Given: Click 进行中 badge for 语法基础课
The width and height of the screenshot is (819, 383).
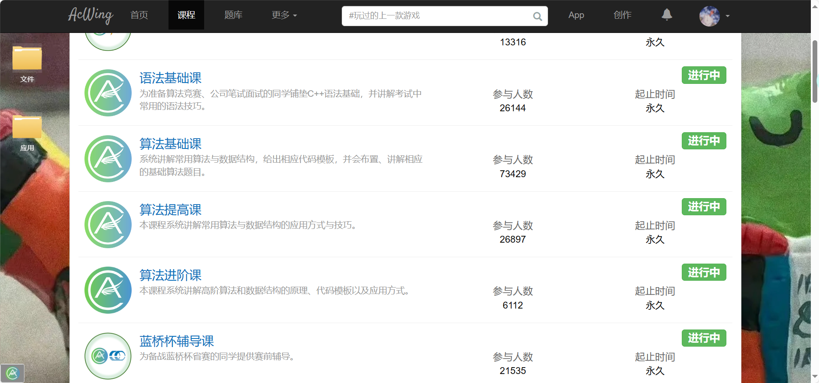Looking at the screenshot, I should pyautogui.click(x=704, y=75).
